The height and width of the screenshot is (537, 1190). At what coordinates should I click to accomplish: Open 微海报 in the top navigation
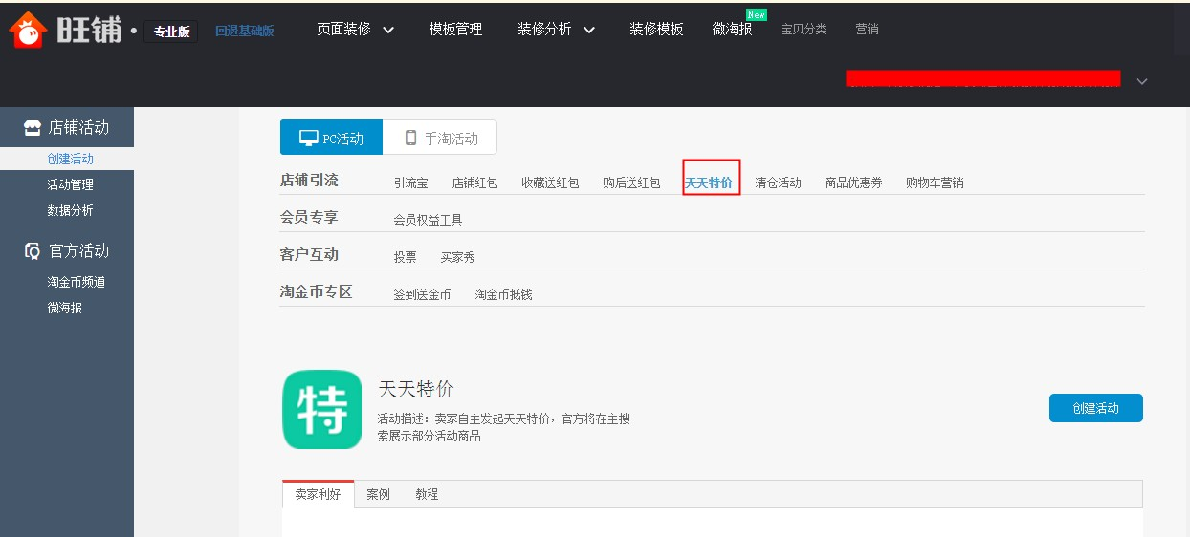733,30
